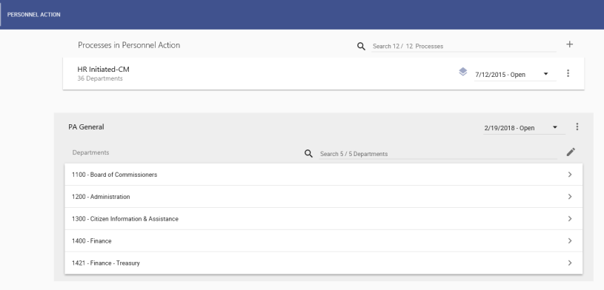
Task: Open PA General three-dot menu
Action: [577, 127]
